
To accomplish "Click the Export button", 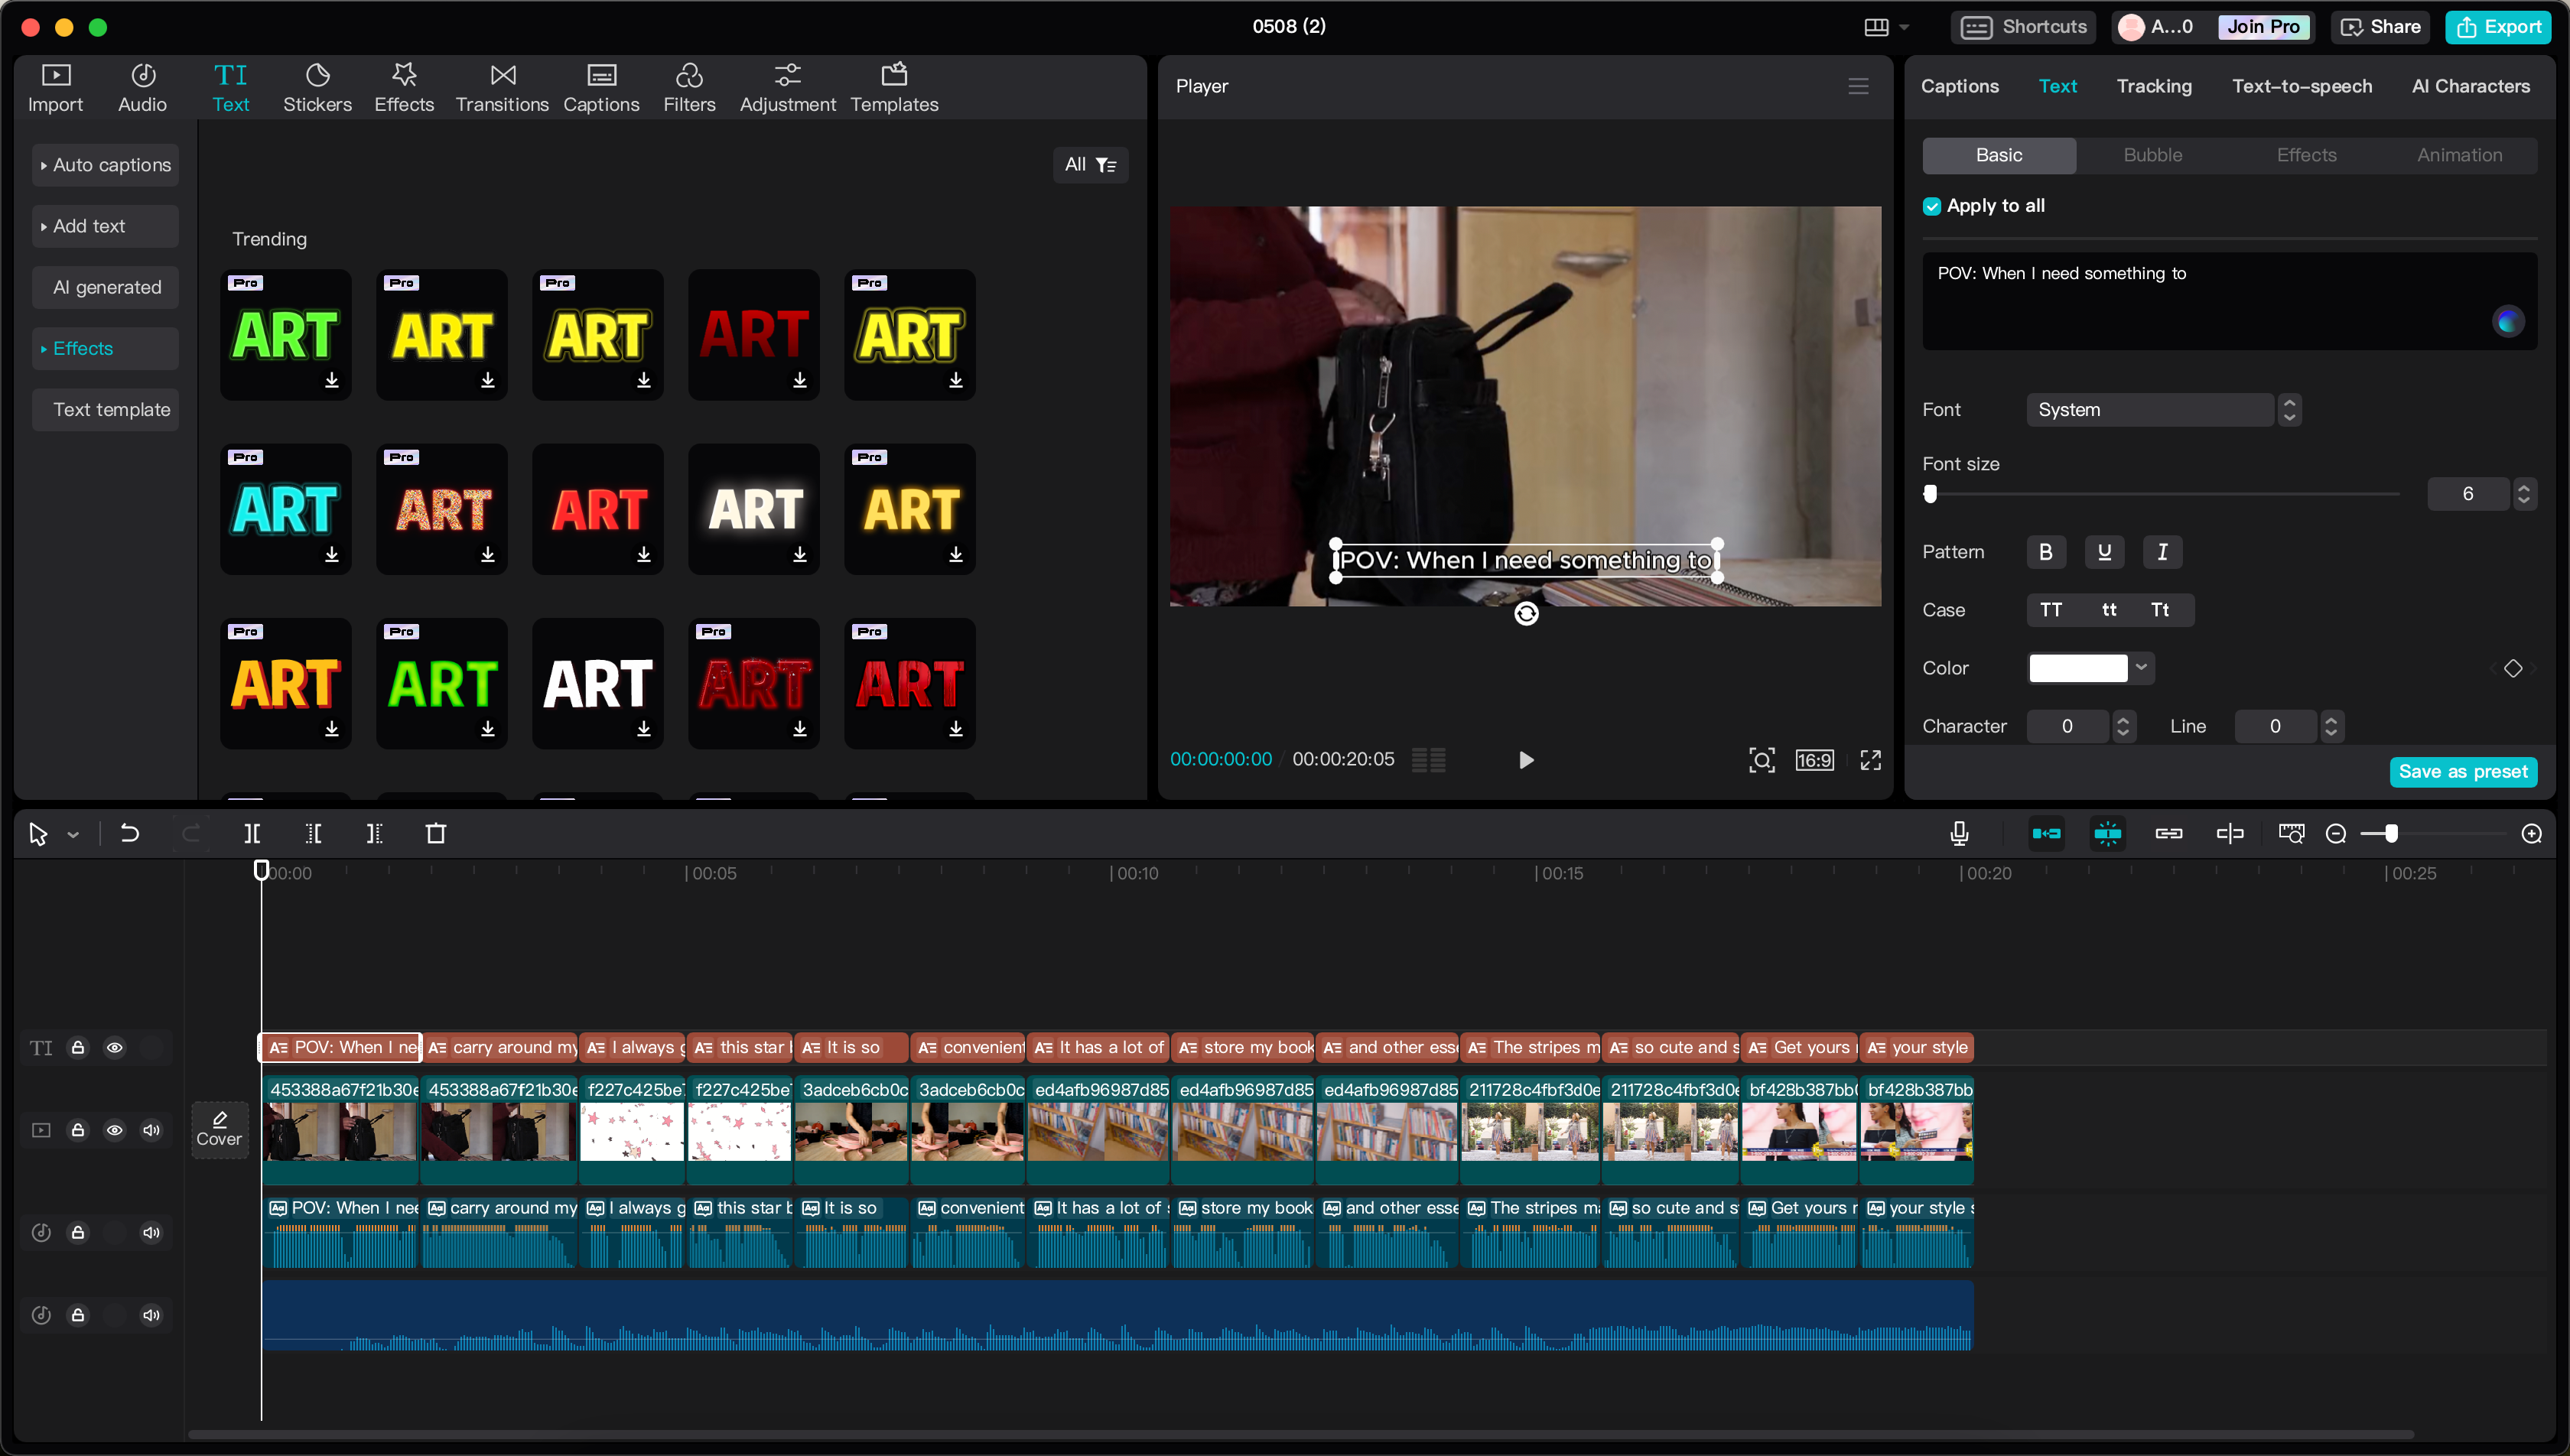I will [2498, 27].
